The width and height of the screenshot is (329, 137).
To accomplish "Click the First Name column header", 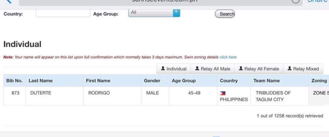I will click(x=112, y=81).
